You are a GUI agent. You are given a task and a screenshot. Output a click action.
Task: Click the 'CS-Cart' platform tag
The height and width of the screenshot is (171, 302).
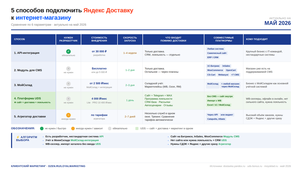[211, 75]
